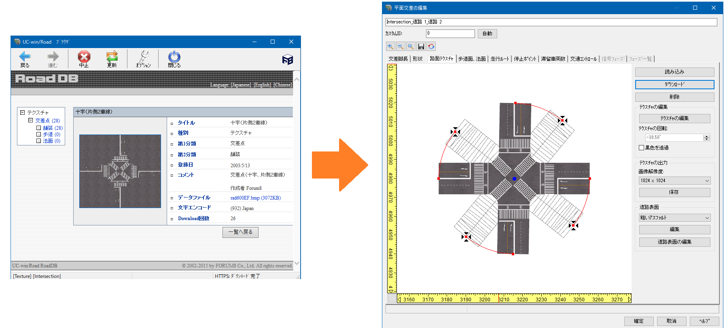Click the blue intersection center point

point(514,179)
